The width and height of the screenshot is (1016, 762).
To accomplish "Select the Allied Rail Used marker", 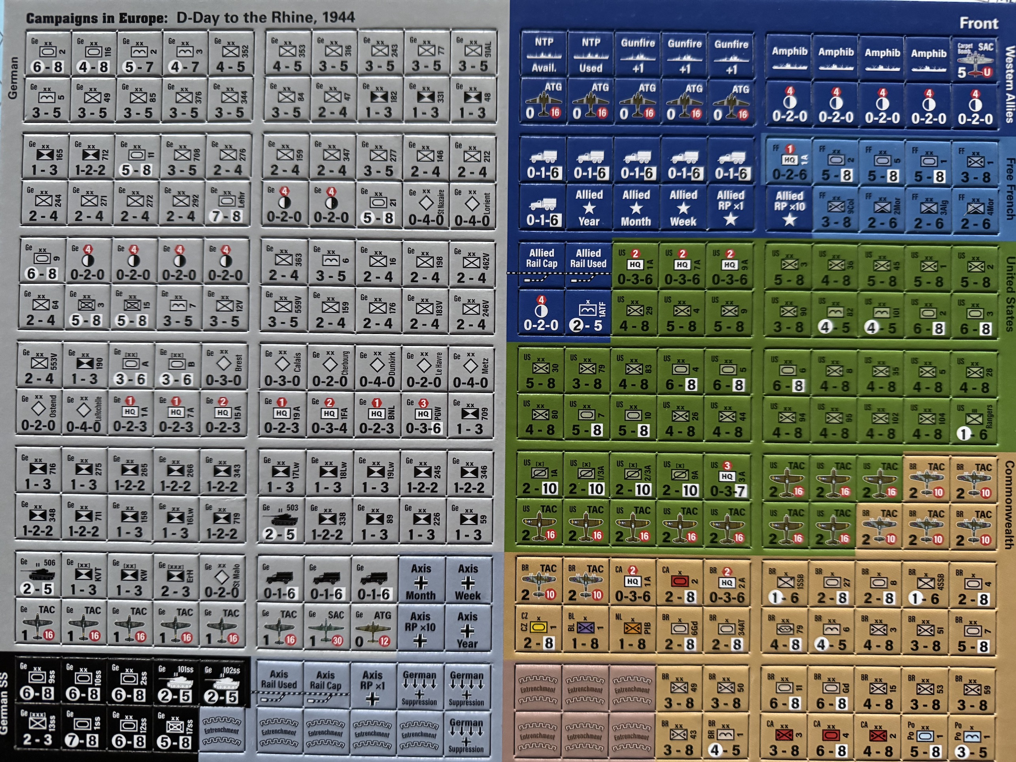I will tap(588, 264).
